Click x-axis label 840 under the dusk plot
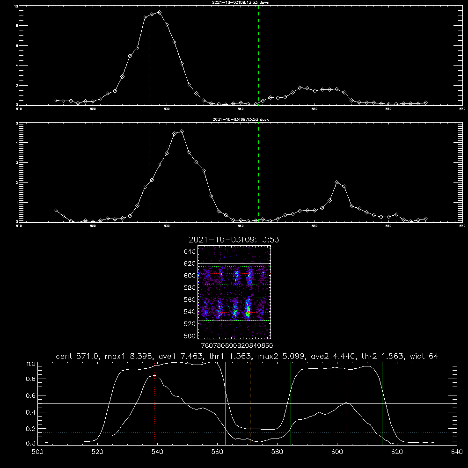 pos(241,226)
